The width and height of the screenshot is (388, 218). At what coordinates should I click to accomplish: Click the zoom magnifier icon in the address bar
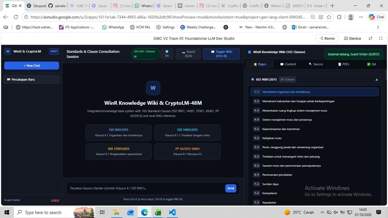[313, 17]
